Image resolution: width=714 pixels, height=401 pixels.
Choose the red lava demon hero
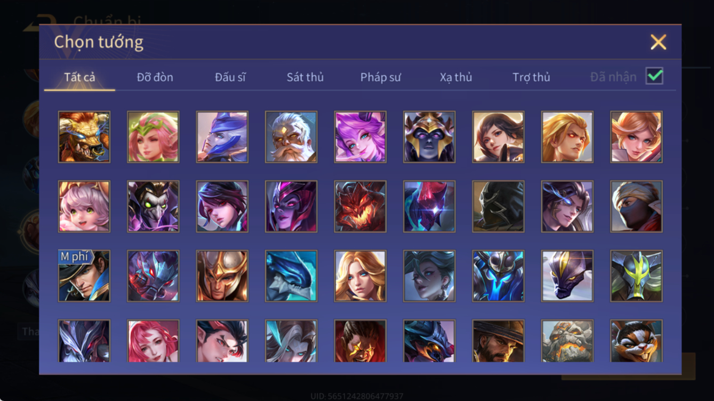click(x=360, y=207)
